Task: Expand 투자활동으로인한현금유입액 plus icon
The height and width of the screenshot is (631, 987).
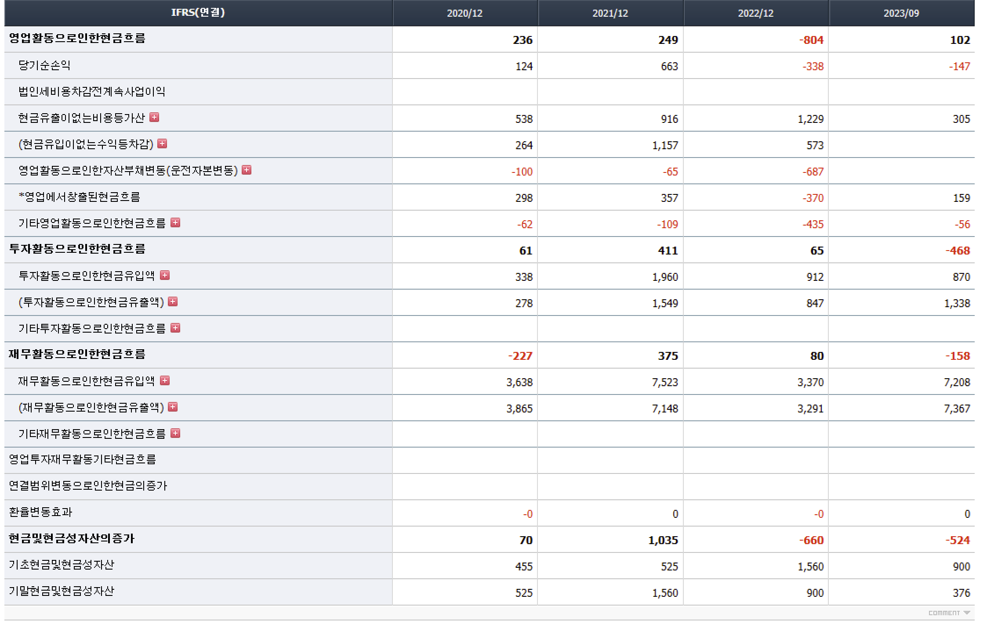Action: (x=165, y=275)
